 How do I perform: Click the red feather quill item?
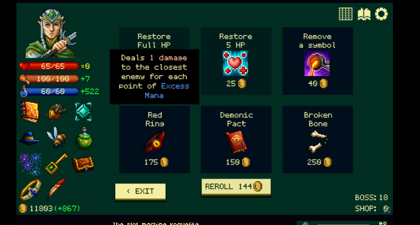pos(56,189)
